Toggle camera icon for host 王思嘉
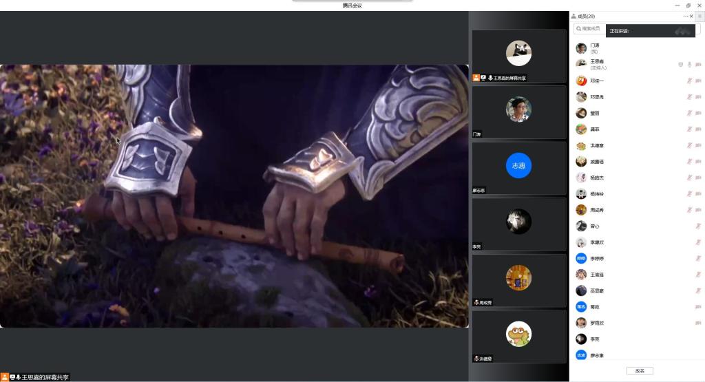Screen dimensions: 705x382 [698, 65]
